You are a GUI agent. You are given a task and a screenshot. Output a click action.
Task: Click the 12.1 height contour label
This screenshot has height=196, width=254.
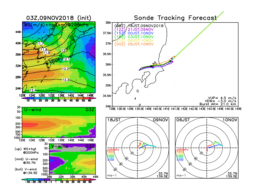click(66, 59)
